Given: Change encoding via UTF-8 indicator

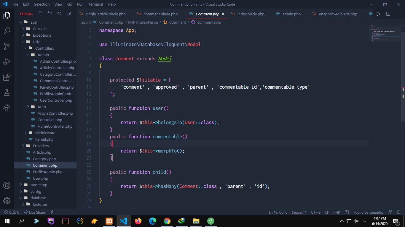Looking at the screenshot, I should click(316, 212).
